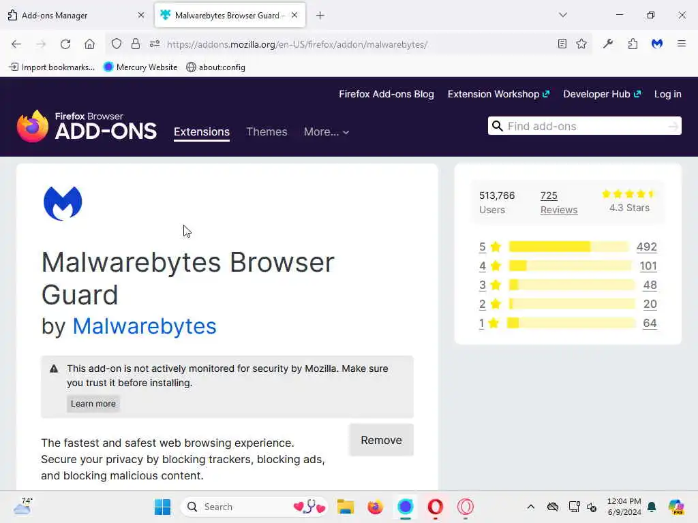
Task: Open File Explorer from the taskbar
Action: click(346, 507)
